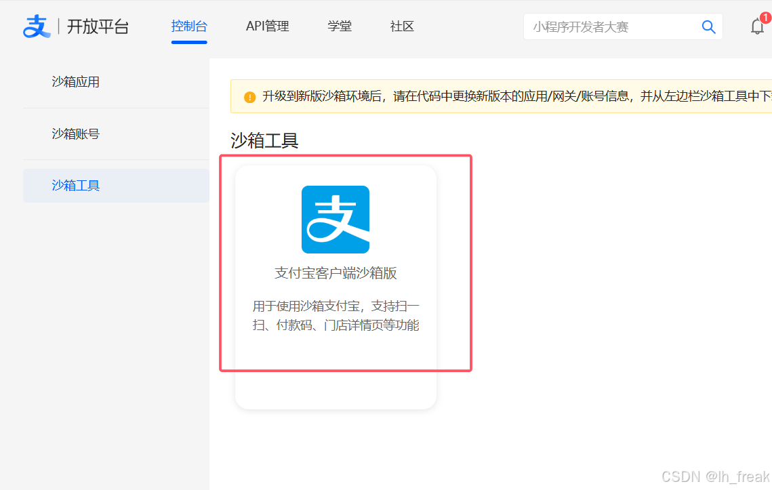Click the 沙箱工具 page heading
Screen dimensions: 772x490
pos(264,141)
